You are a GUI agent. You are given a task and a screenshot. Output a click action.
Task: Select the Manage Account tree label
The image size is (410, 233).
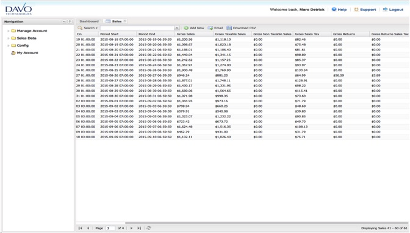32,31
